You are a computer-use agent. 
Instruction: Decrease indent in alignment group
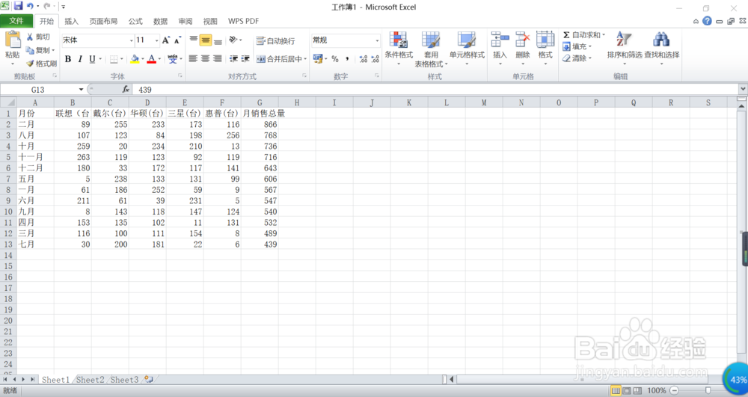coord(233,58)
